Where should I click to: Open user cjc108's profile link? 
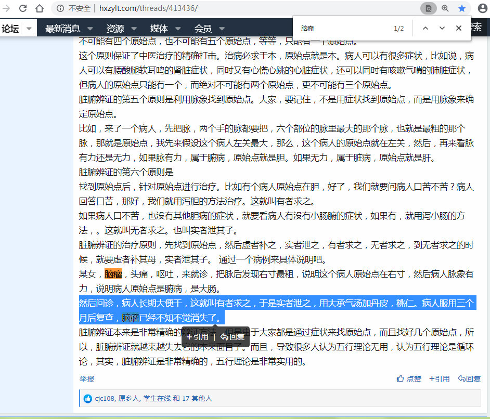click(105, 398)
